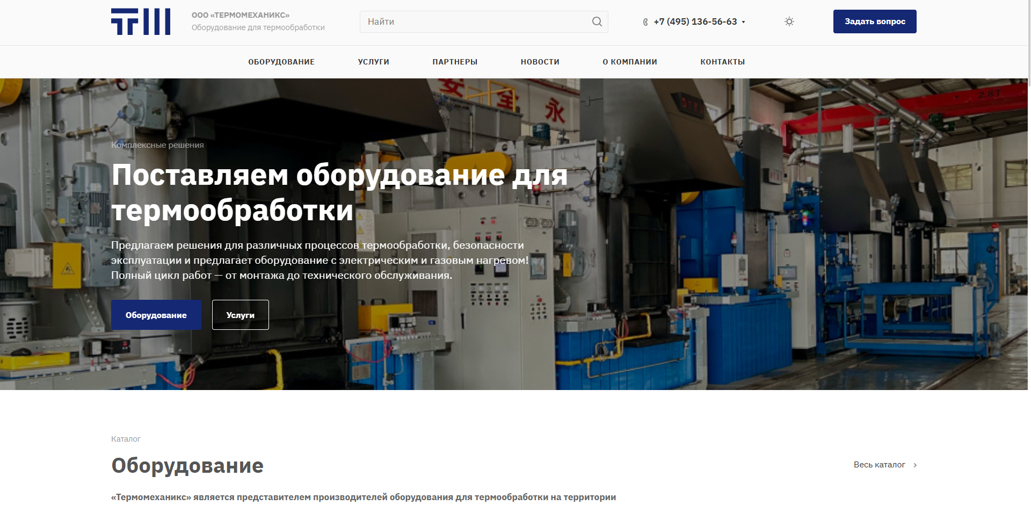Expand the phone number dropdown arrow
This screenshot has height=505, width=1031.
pos(744,22)
